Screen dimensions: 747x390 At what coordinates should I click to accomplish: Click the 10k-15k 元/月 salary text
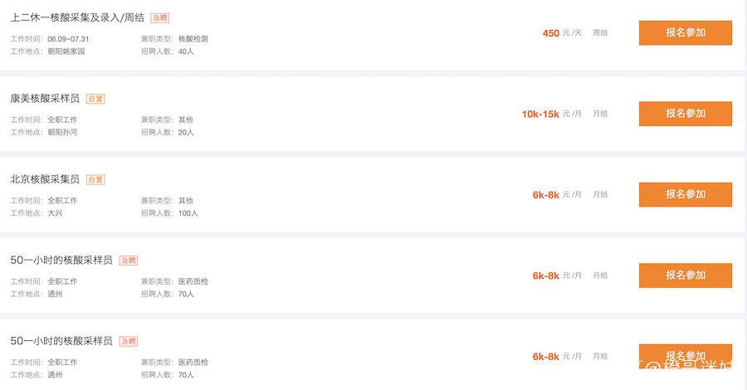click(540, 114)
